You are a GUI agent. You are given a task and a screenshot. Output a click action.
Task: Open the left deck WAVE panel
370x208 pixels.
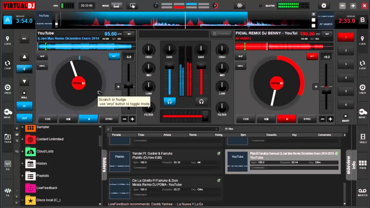7,114
